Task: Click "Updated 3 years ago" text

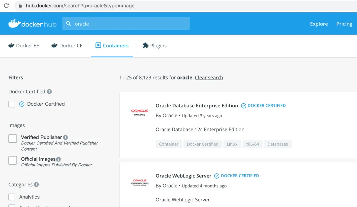Action: coord(202,116)
